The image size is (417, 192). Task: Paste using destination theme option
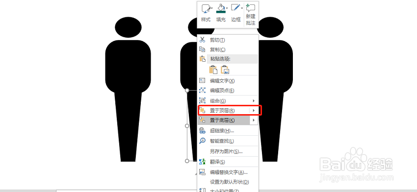[213, 70]
